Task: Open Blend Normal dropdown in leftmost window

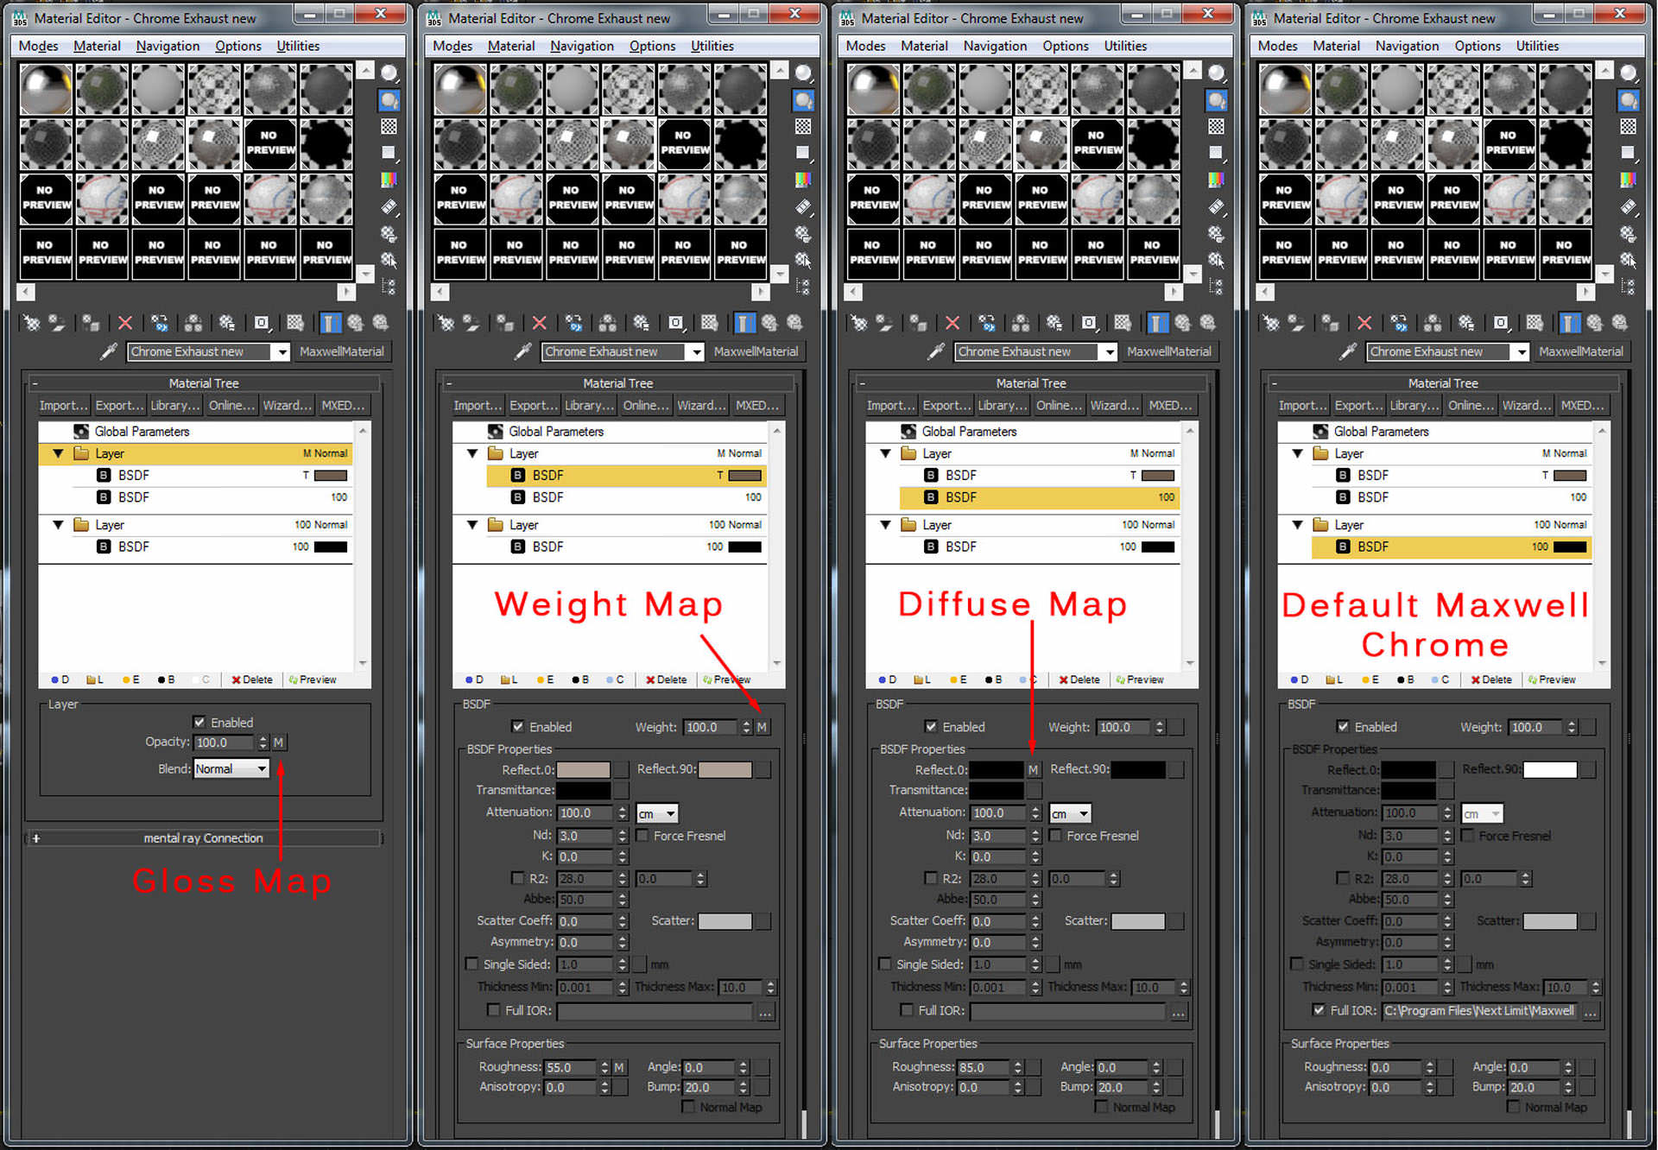Action: coord(231,769)
